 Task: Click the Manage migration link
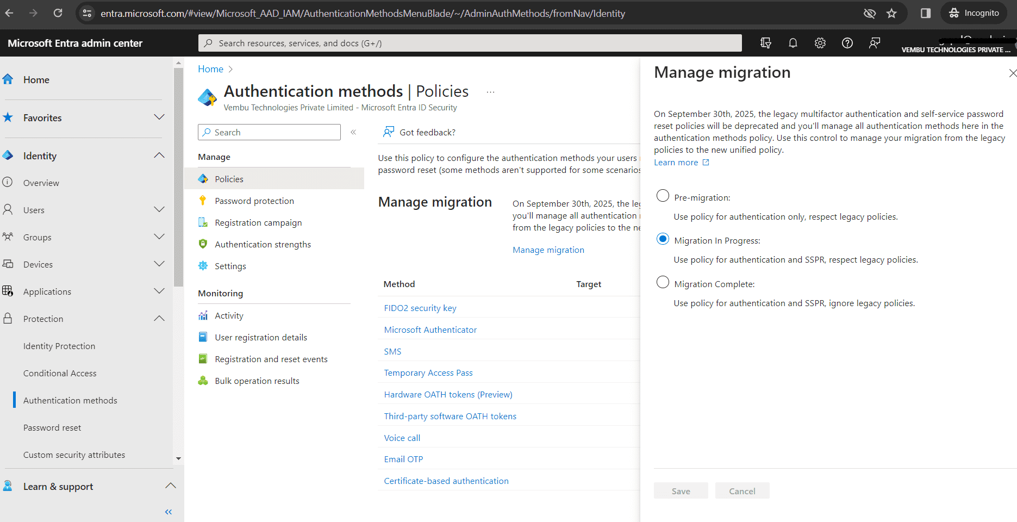pyautogui.click(x=548, y=250)
